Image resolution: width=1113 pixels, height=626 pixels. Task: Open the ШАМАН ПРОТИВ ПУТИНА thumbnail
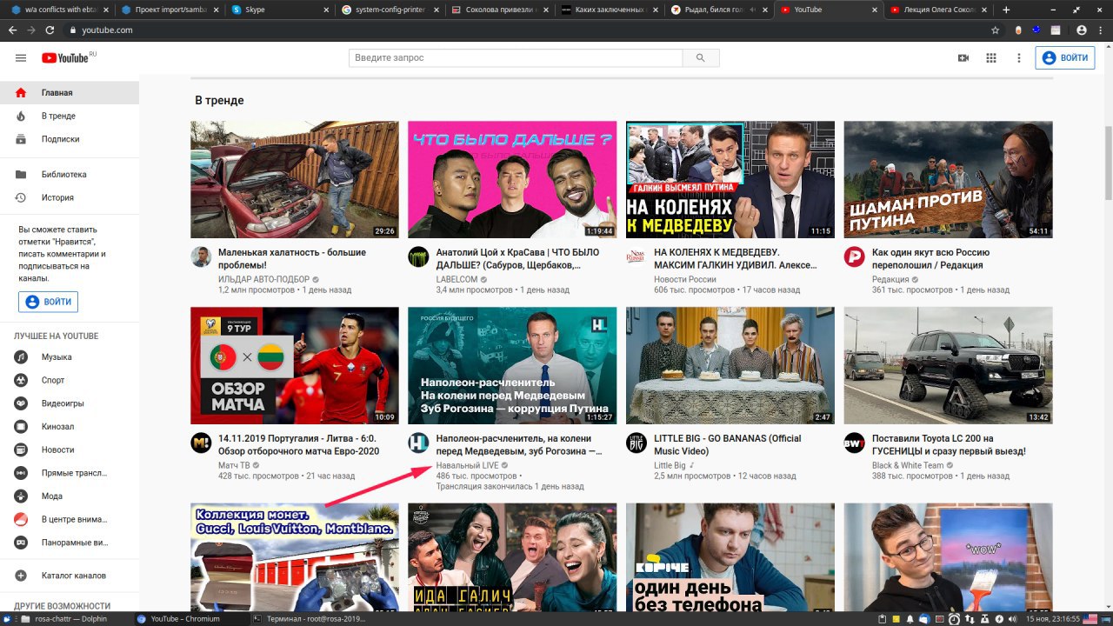(x=948, y=179)
